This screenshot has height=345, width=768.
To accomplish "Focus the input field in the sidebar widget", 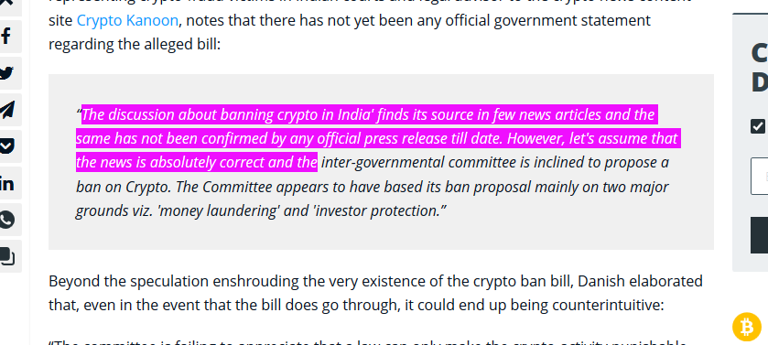I will 759,177.
